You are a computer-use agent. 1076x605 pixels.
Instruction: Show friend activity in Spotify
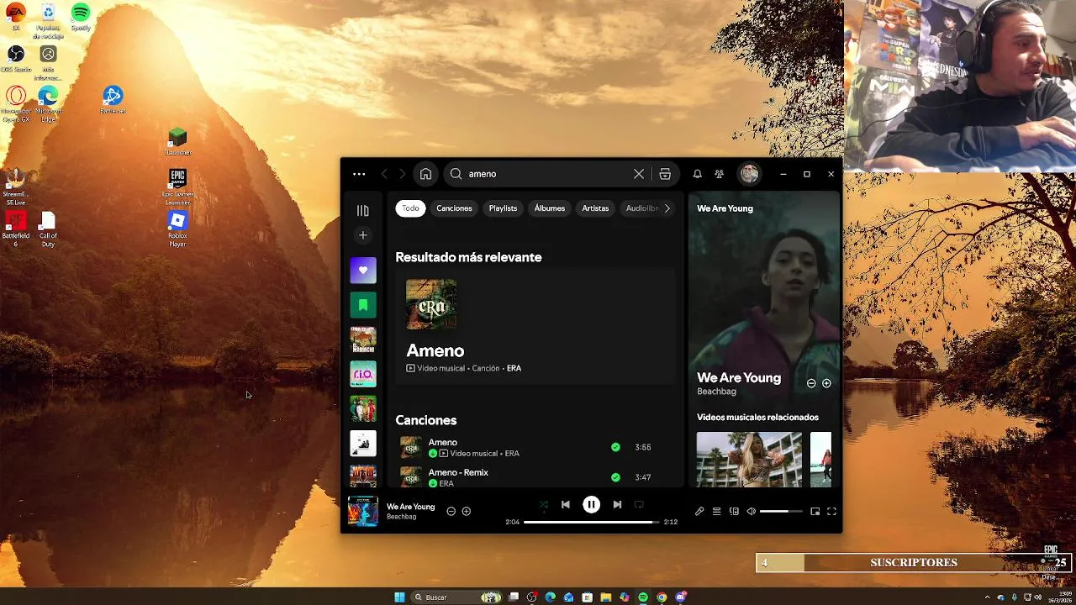(719, 174)
